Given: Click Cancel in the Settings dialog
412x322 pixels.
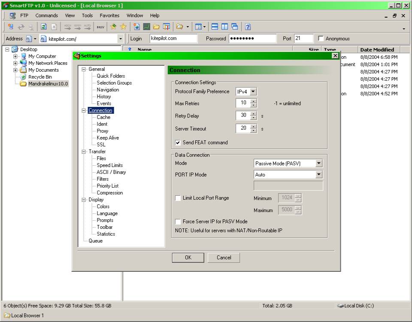Looking at the screenshot, I should (224, 258).
